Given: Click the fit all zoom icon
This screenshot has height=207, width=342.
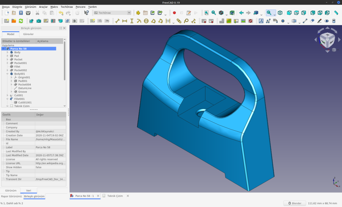Looking at the screenshot, I should [x=206, y=13].
